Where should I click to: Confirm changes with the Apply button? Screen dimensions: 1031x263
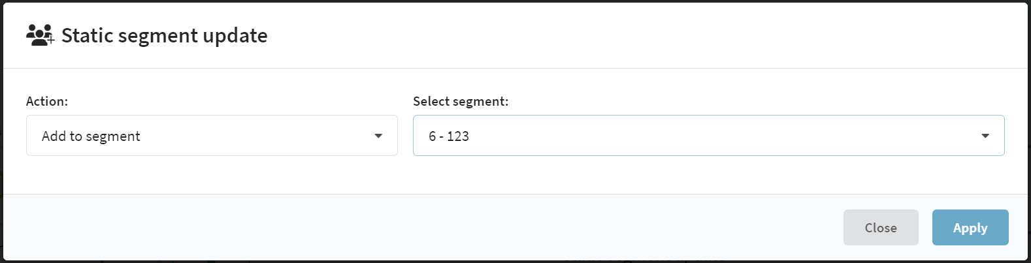[x=970, y=228]
